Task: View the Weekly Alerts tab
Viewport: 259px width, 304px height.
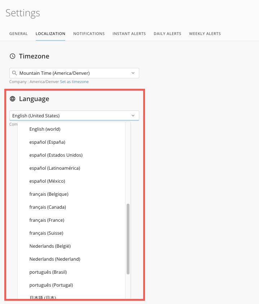Action: pos(205,34)
